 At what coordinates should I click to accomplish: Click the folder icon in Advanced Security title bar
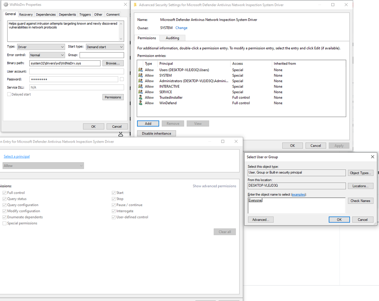135,5
